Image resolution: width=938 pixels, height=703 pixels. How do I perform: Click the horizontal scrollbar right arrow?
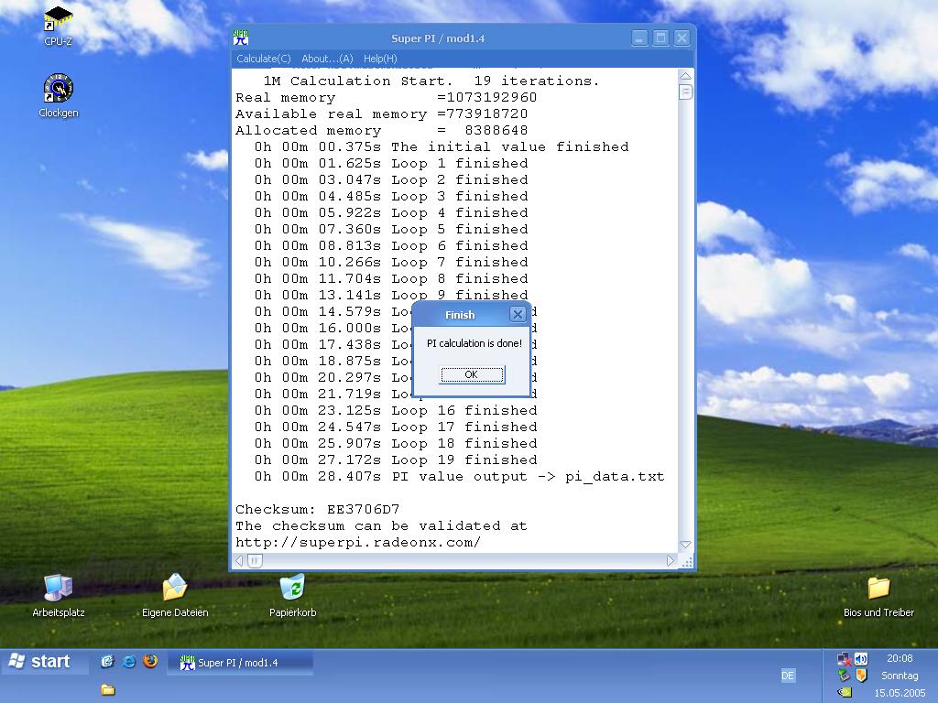[x=671, y=561]
